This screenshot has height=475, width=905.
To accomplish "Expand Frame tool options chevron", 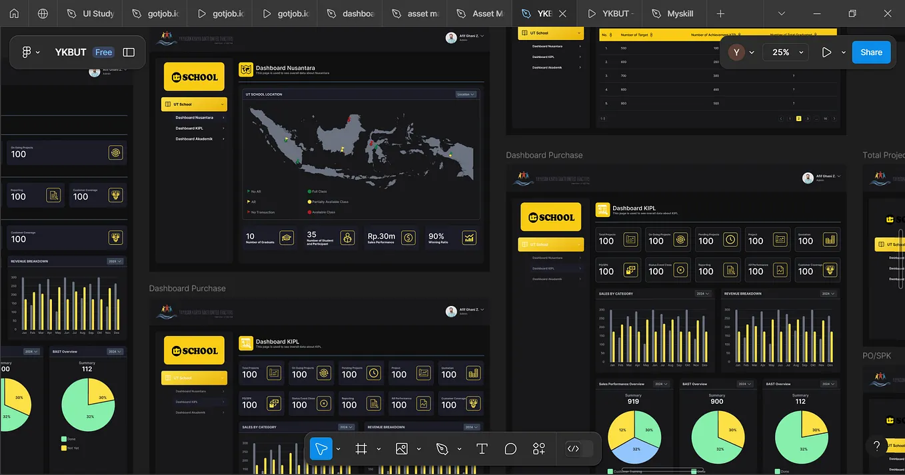I will [379, 449].
